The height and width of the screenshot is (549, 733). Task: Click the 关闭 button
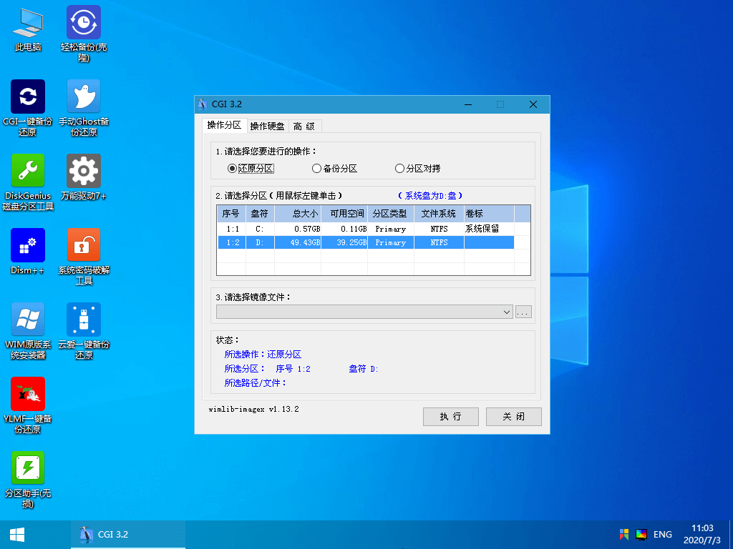pyautogui.click(x=513, y=417)
